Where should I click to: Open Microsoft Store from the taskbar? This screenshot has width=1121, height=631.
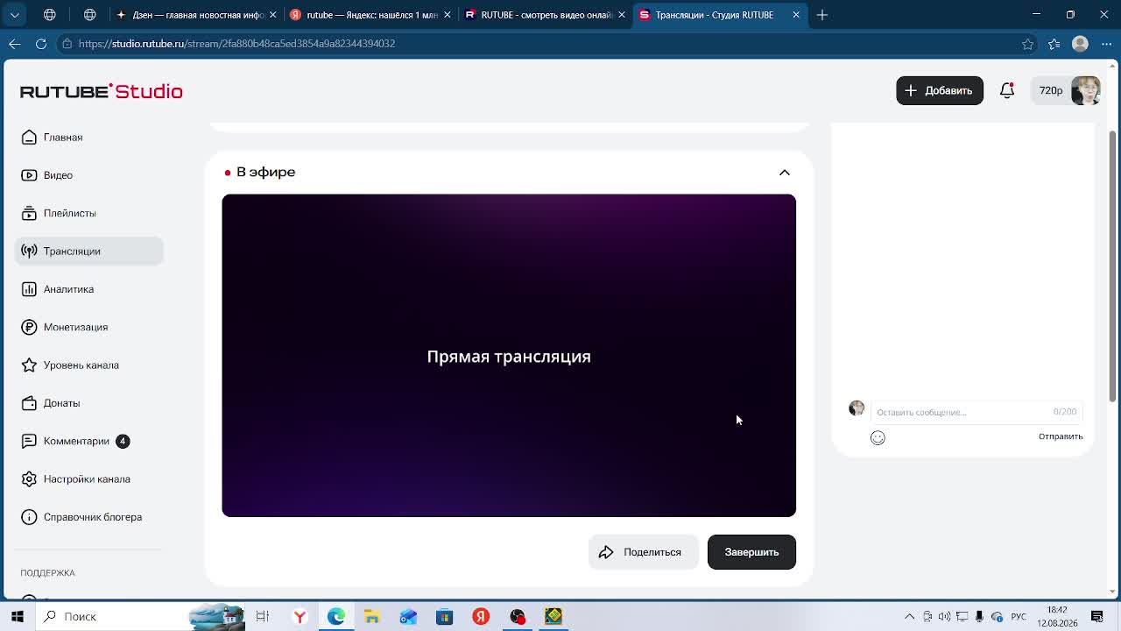tap(445, 616)
